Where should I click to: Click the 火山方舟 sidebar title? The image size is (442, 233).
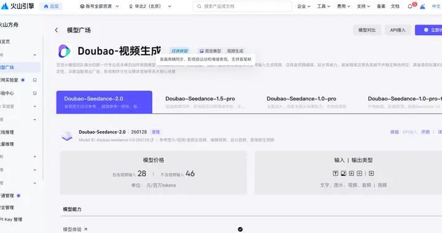point(9,25)
